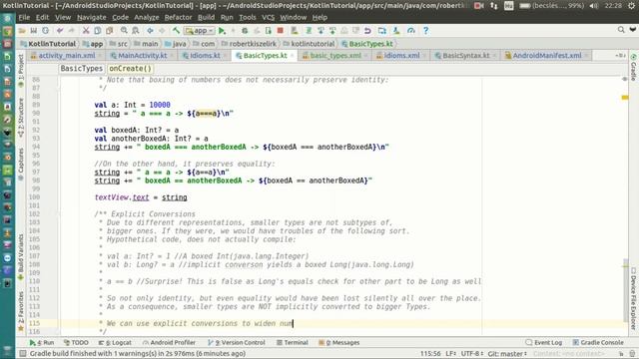The width and height of the screenshot is (639, 359).
Task: Click the Synchronize toolbar icon
Action: pyautogui.click(x=45, y=31)
